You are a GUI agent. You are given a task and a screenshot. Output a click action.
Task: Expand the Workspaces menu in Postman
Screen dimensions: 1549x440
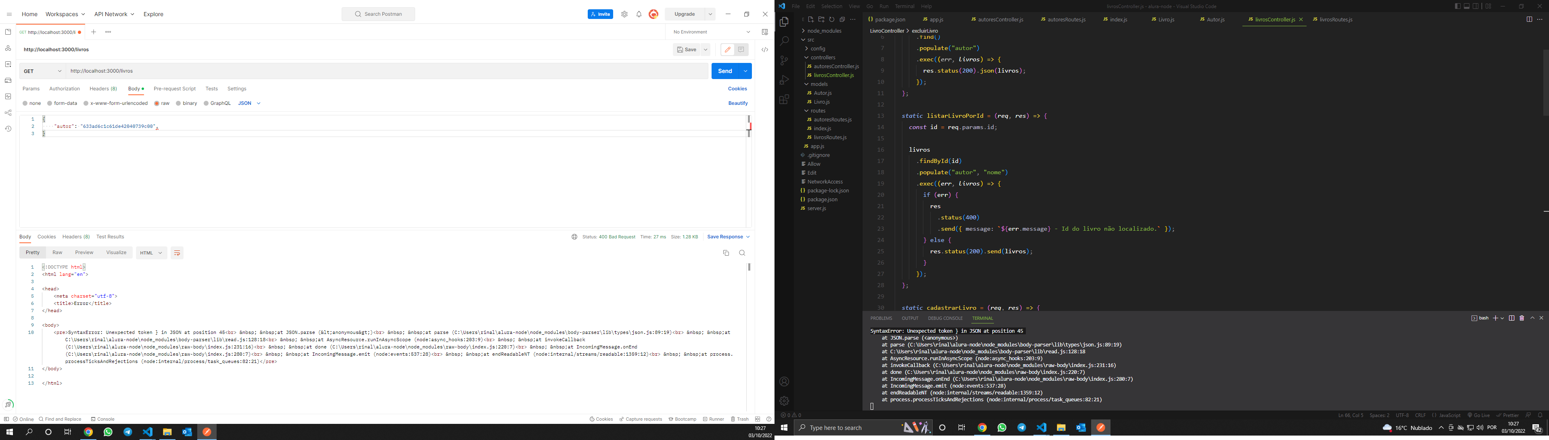click(x=65, y=15)
